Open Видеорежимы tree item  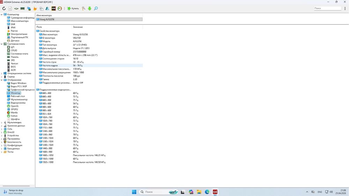pyautogui.click(x=16, y=103)
